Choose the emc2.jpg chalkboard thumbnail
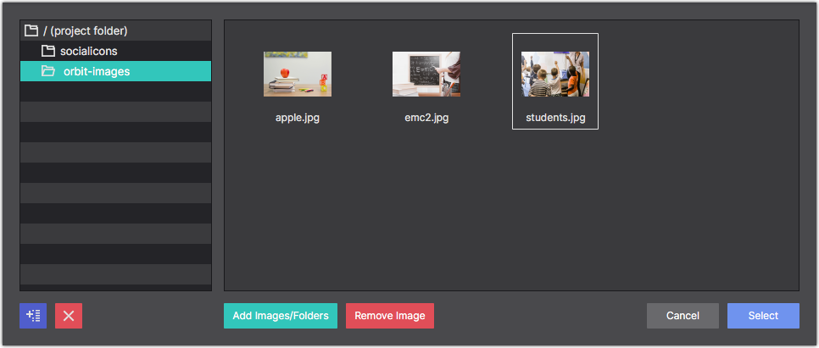Image resolution: width=819 pixels, height=348 pixels. pos(426,74)
